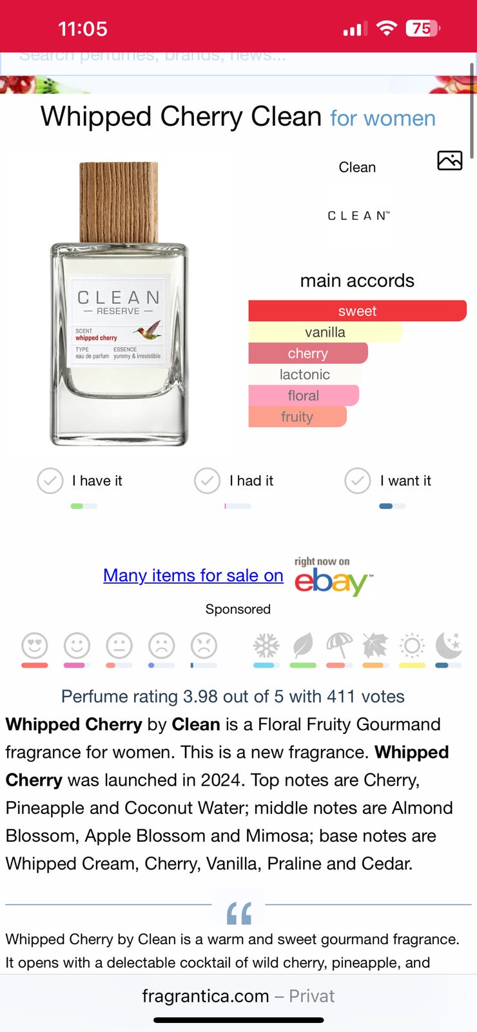Open the Clean brand logo link
Screen dimensions: 477x1032
[x=358, y=216]
